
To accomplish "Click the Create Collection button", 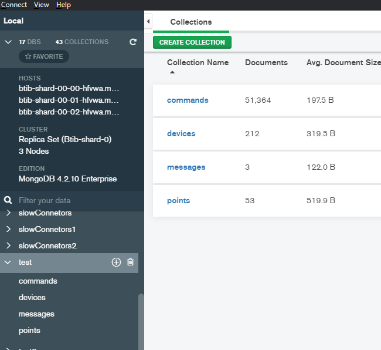I will [192, 42].
